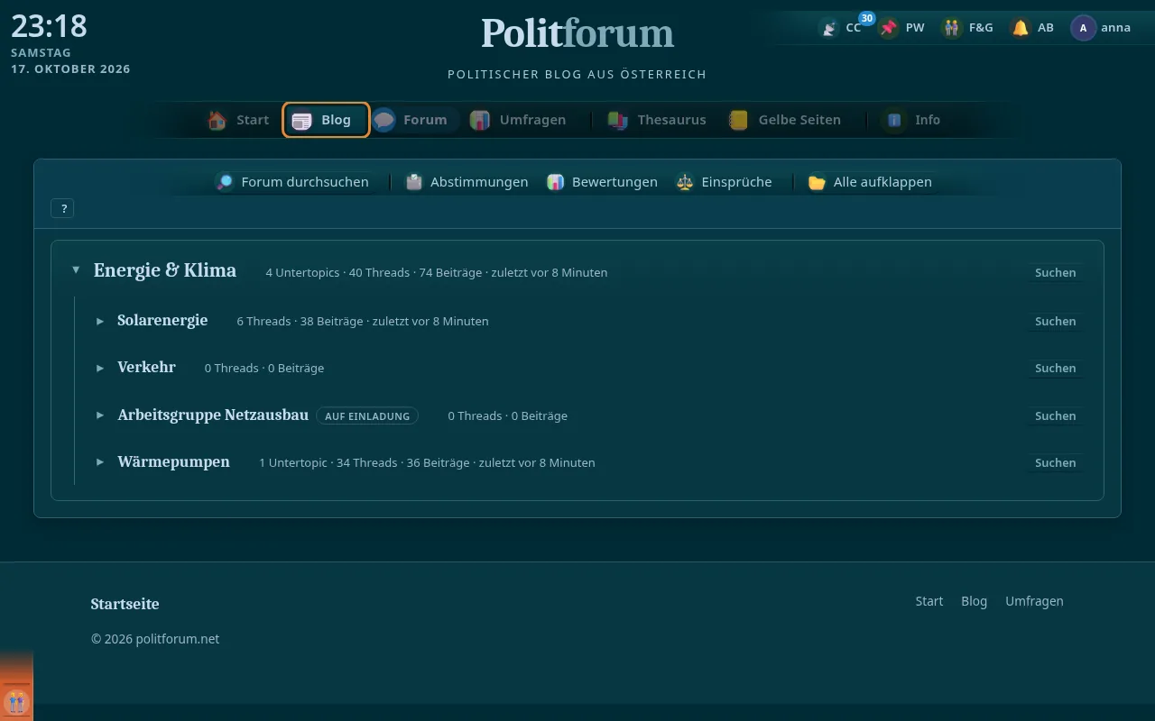This screenshot has height=721, width=1155.
Task: Collapse the Energie & Klima category
Action: [x=76, y=270]
